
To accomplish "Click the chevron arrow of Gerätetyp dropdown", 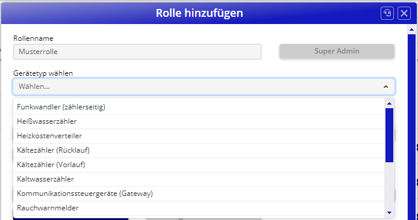I will tap(385, 87).
